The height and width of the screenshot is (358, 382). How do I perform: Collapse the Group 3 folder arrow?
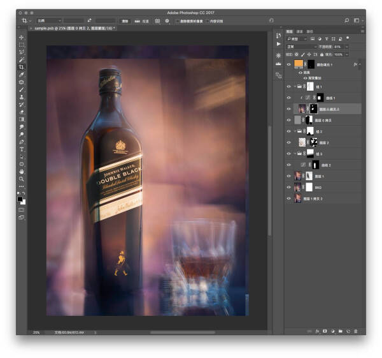tap(295, 154)
